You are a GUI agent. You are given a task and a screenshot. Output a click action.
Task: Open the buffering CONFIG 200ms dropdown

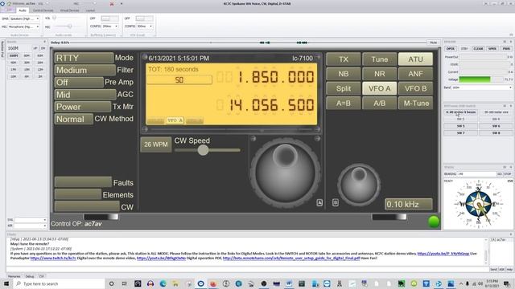tap(110, 26)
